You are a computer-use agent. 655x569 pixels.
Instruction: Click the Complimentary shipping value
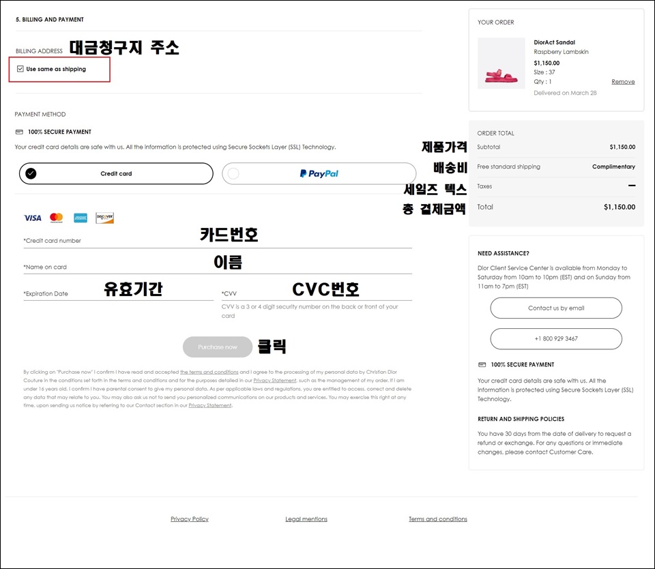point(613,166)
